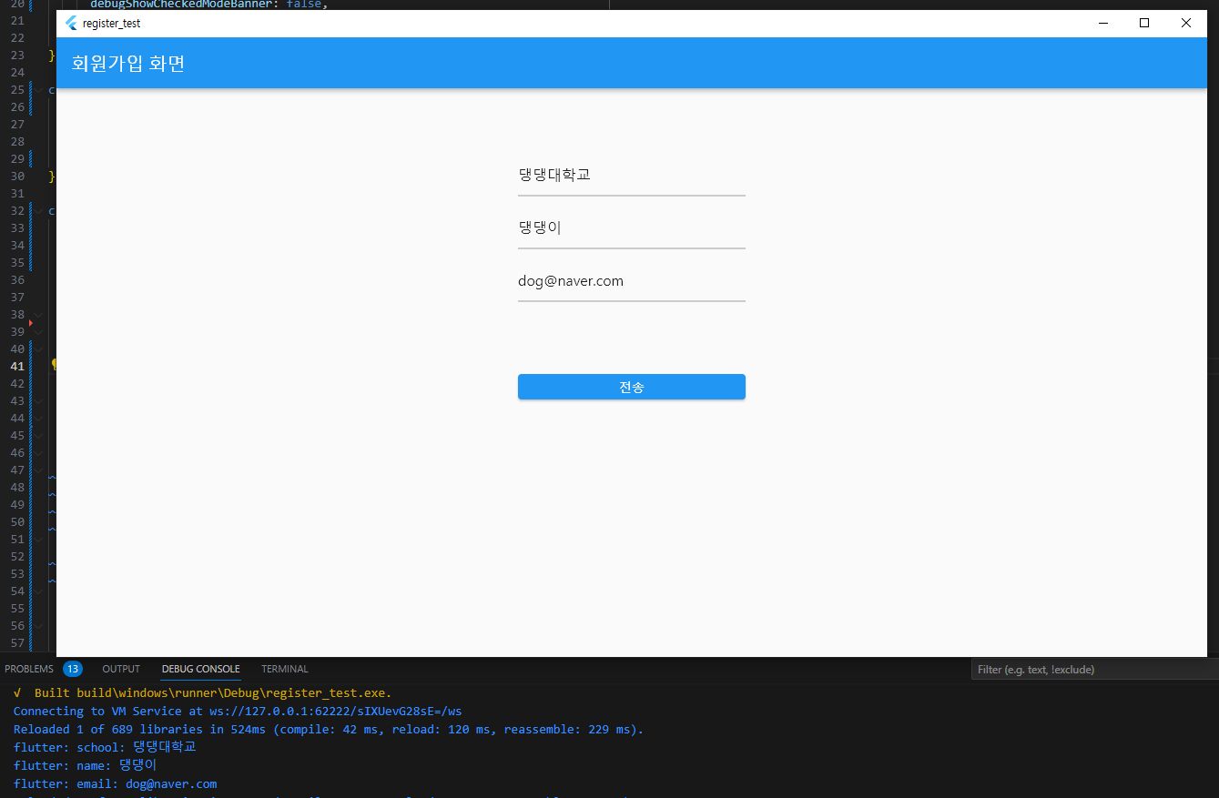The height and width of the screenshot is (798, 1219).
Task: Focus the email field with dog@naver.com
Action: point(632,281)
